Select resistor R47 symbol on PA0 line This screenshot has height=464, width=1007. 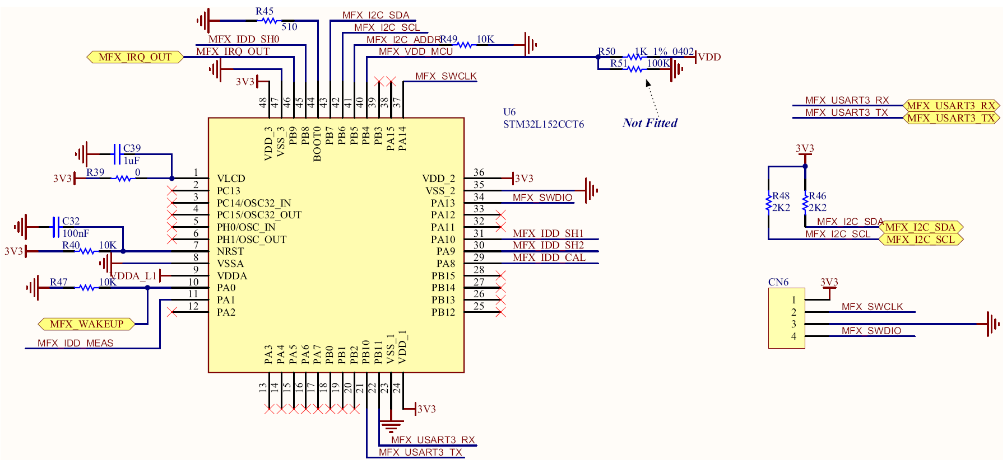point(86,288)
